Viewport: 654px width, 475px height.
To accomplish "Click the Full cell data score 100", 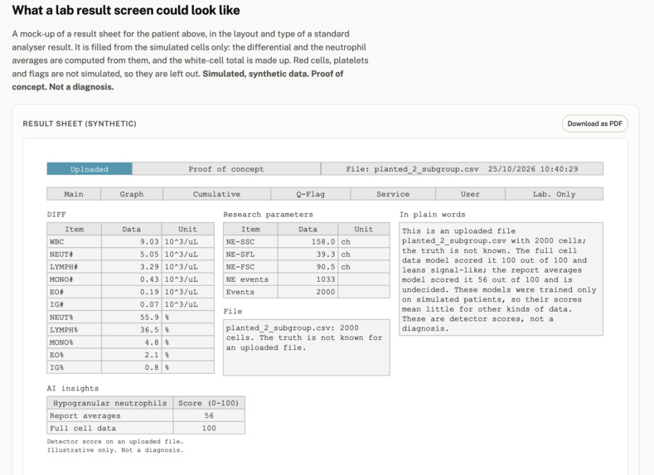I will pyautogui.click(x=209, y=429).
